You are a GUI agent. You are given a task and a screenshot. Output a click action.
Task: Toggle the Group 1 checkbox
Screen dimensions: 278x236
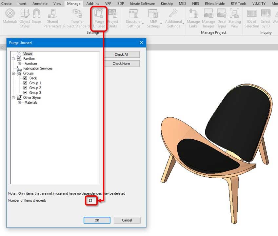[x=25, y=83]
